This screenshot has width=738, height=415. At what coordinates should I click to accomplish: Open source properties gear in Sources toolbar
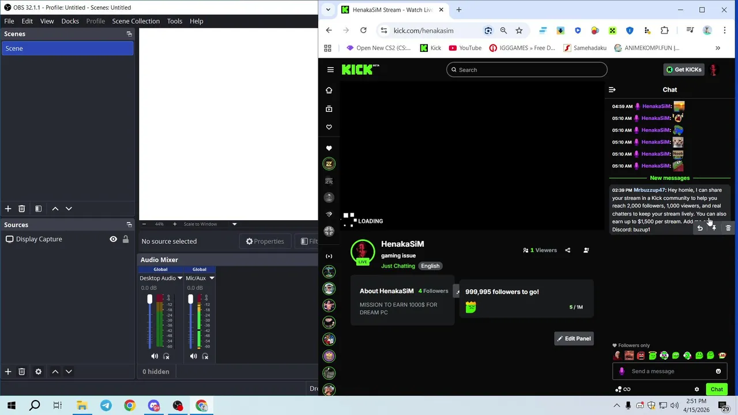pos(38,372)
